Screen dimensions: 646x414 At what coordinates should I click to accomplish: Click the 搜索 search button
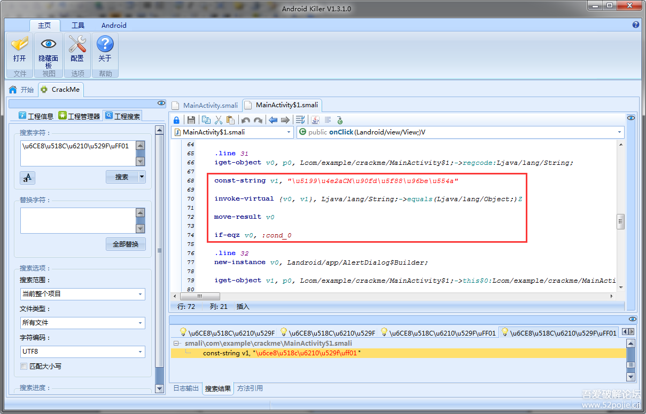122,177
